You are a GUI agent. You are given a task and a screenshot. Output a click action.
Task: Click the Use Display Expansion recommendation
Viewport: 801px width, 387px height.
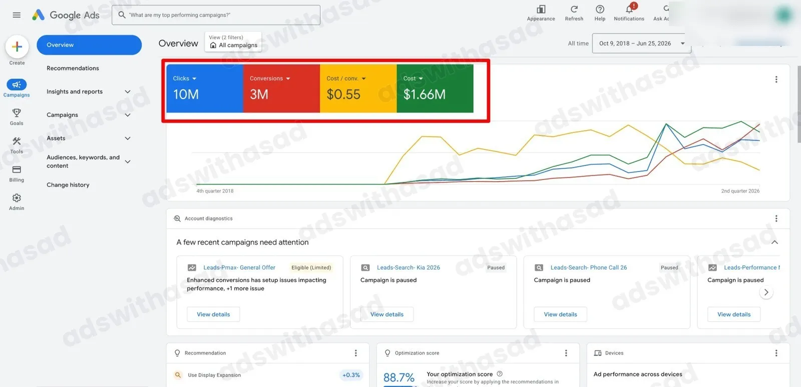pyautogui.click(x=214, y=375)
